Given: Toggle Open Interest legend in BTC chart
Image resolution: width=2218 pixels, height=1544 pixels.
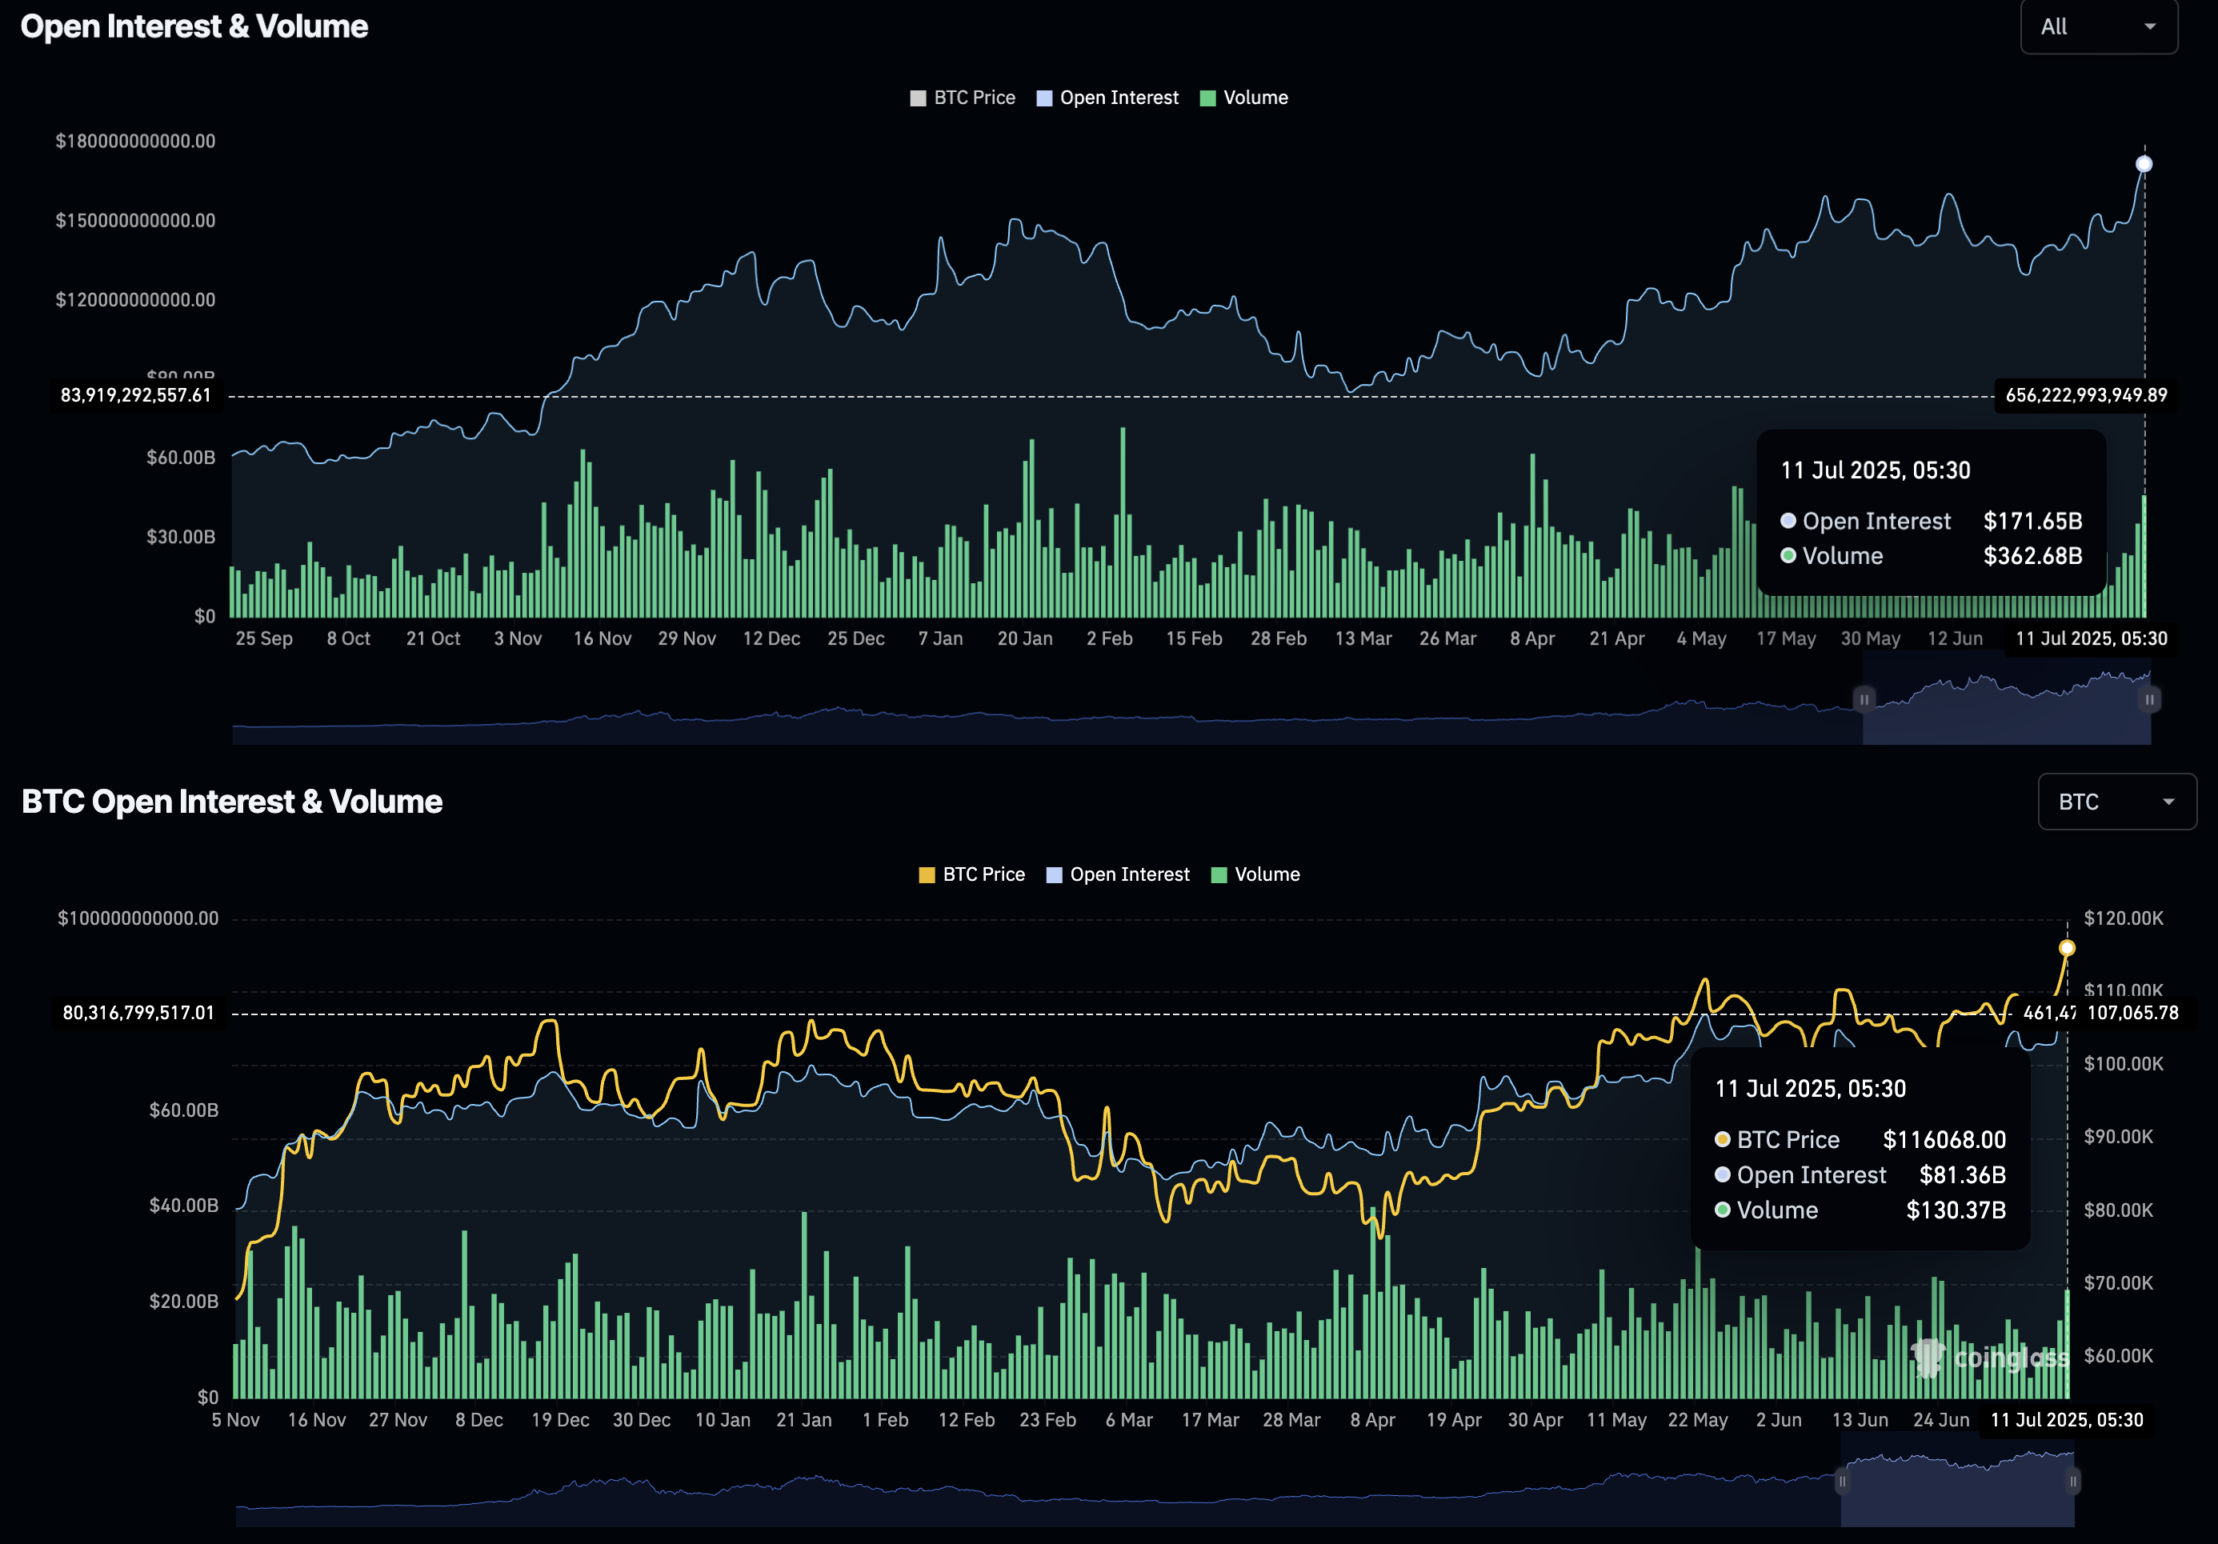Looking at the screenshot, I should 1118,874.
